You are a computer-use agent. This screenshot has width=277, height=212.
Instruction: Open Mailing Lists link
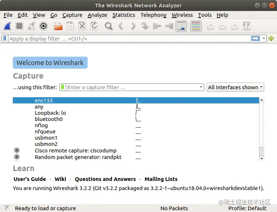(x=161, y=179)
